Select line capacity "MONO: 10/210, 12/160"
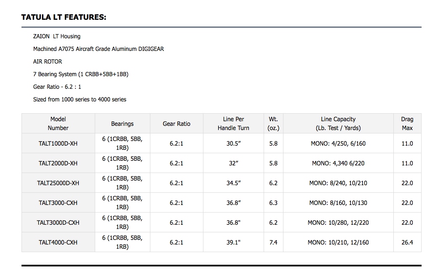438x274 pixels. pyautogui.click(x=338, y=242)
